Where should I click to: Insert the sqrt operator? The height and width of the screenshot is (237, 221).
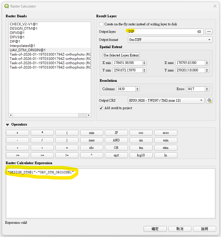pyautogui.click(x=116, y=155)
